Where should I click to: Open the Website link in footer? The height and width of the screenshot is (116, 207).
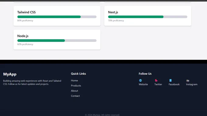pos(143,84)
